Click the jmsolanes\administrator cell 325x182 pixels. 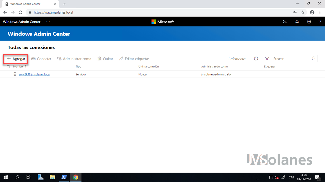(x=216, y=74)
